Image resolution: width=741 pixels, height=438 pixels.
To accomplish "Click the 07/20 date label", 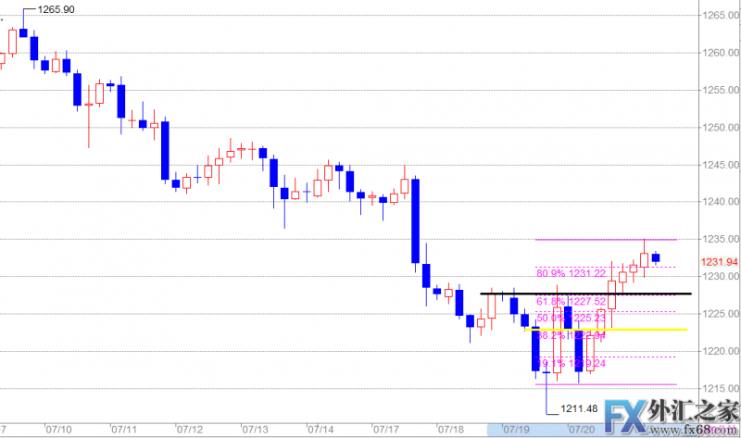I will tap(582, 430).
